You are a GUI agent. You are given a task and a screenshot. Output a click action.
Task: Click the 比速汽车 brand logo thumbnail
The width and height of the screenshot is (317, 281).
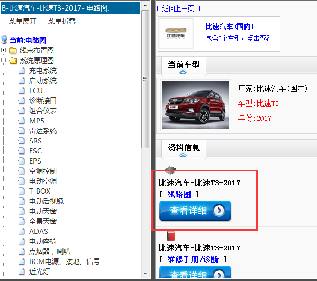point(176,33)
